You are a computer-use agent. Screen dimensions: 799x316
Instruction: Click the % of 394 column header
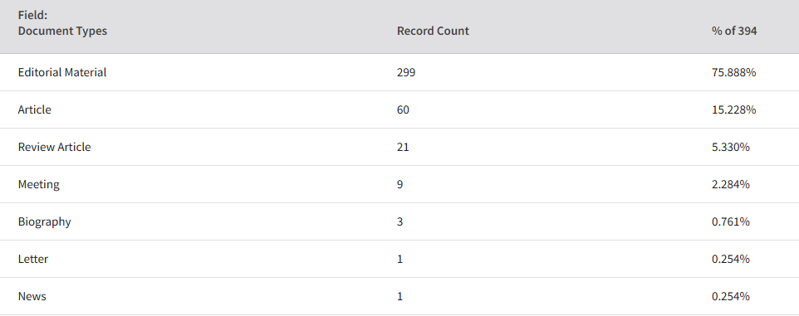[733, 31]
